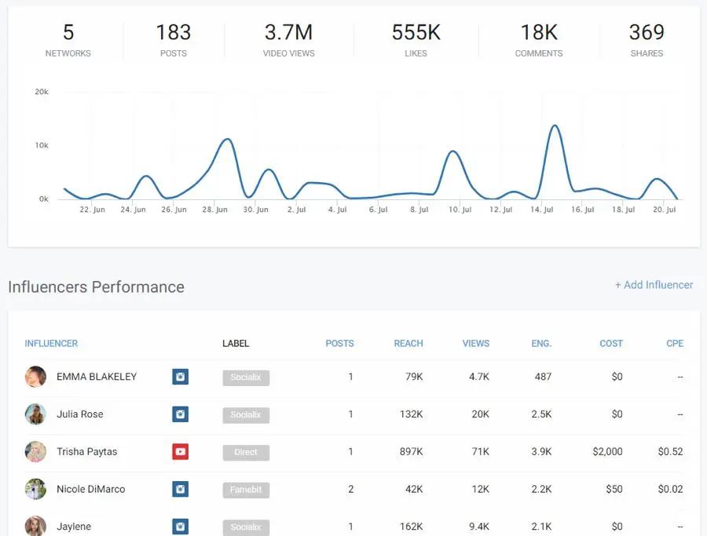Toggle the SHARES metric display

point(647,41)
